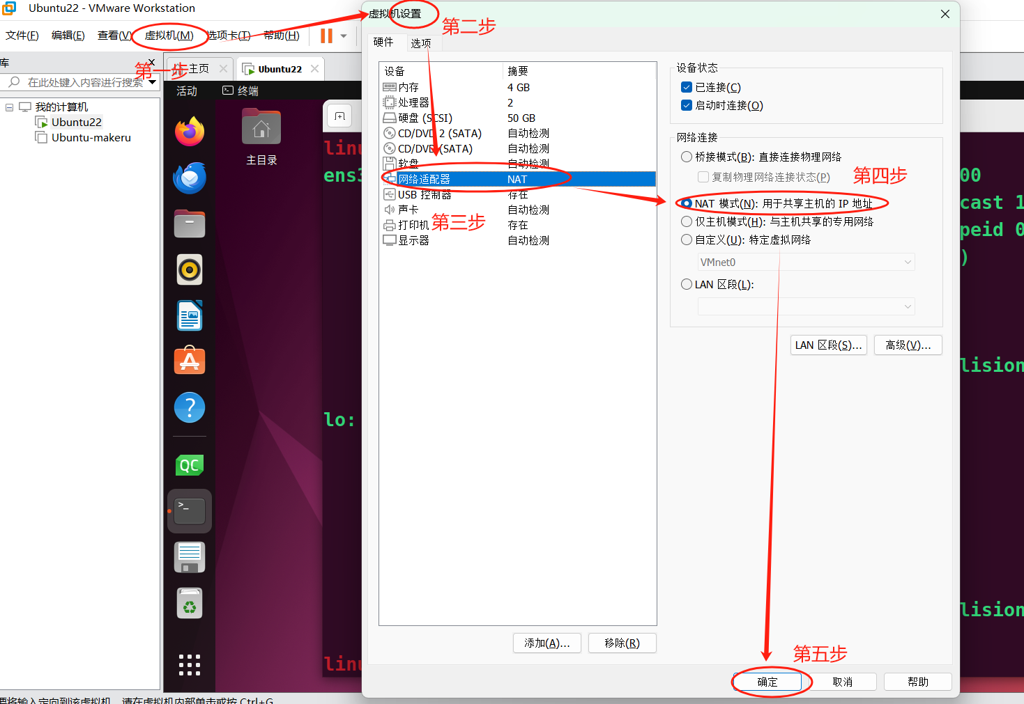Image resolution: width=1024 pixels, height=704 pixels.
Task: Click the 添加(A)... add device button
Action: point(547,643)
